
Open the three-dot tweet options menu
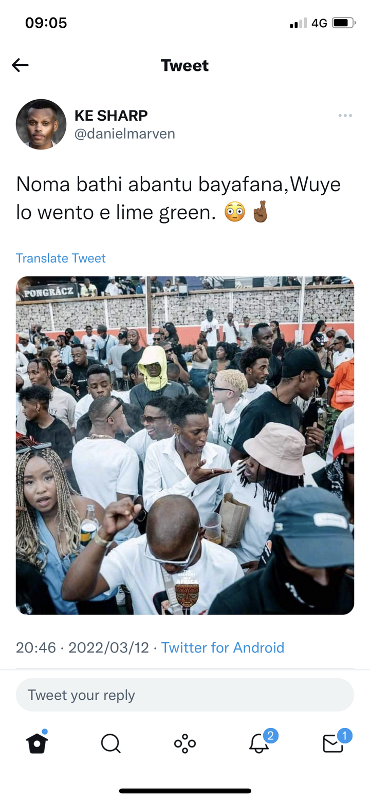(x=345, y=116)
